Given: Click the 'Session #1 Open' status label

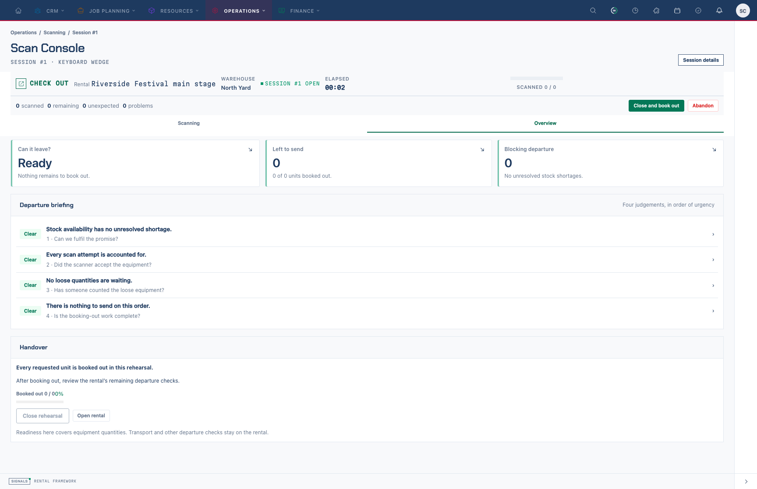Looking at the screenshot, I should coord(290,84).
